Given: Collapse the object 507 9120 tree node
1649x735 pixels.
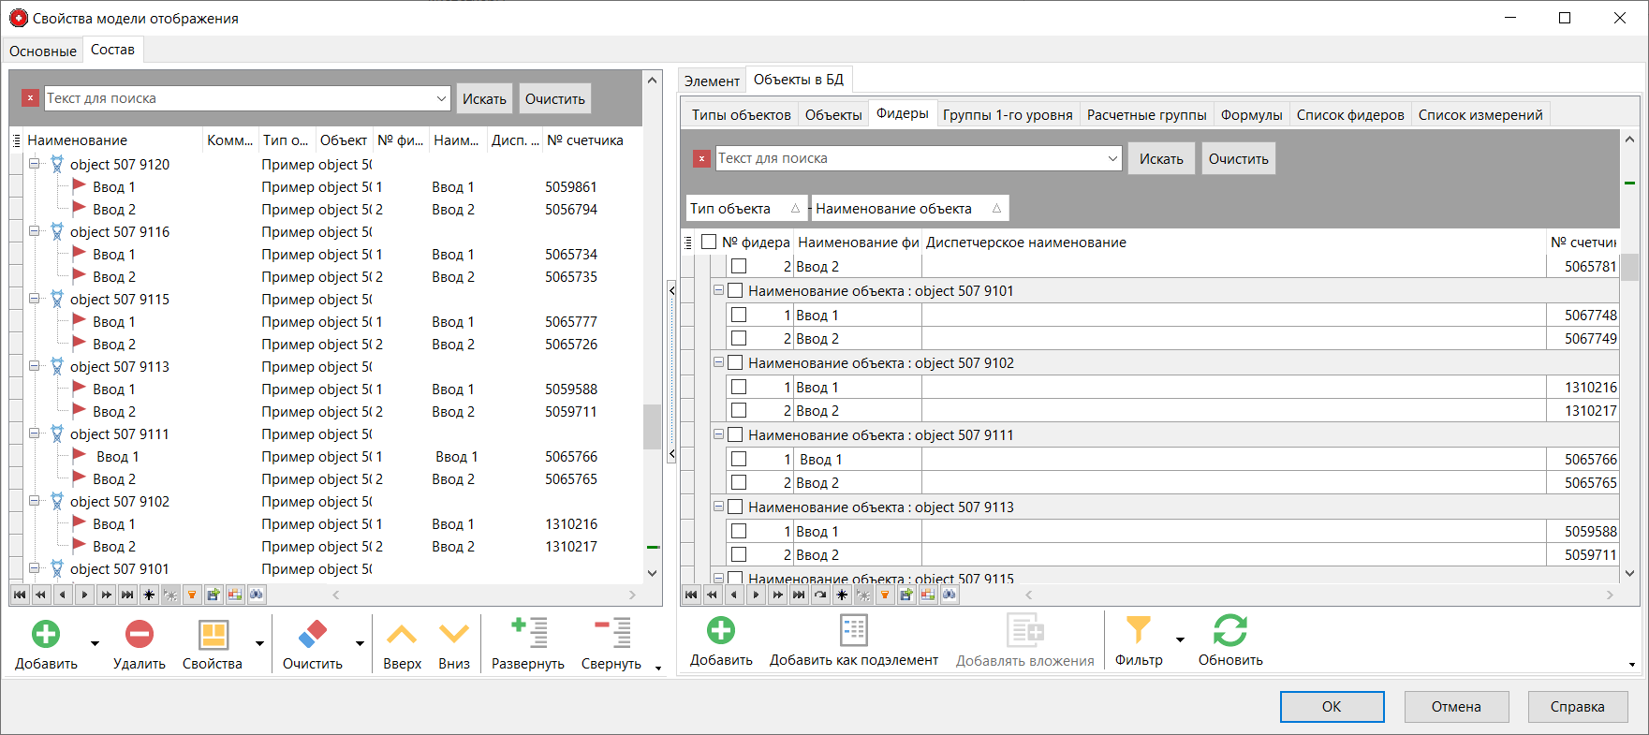Looking at the screenshot, I should pos(35,164).
